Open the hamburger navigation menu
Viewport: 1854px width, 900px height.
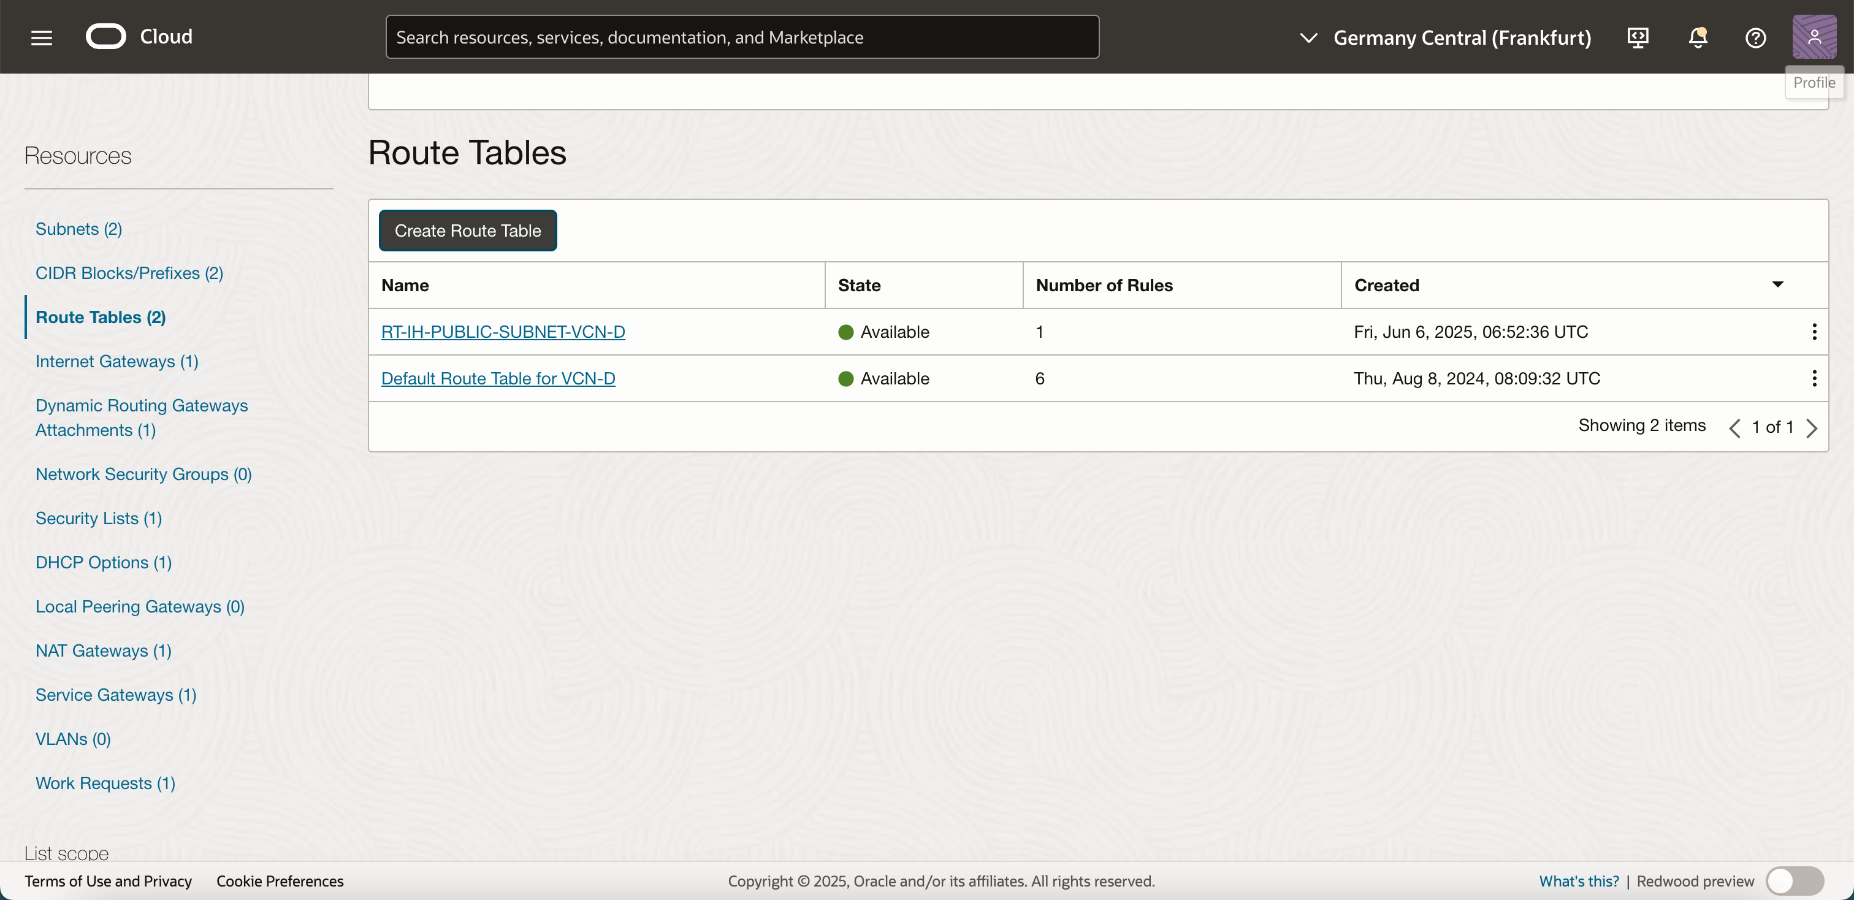pyautogui.click(x=42, y=37)
